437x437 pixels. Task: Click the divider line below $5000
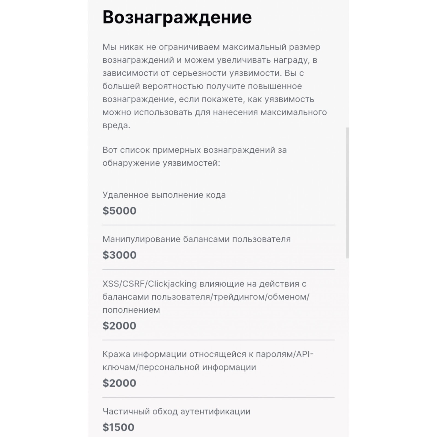(218, 225)
